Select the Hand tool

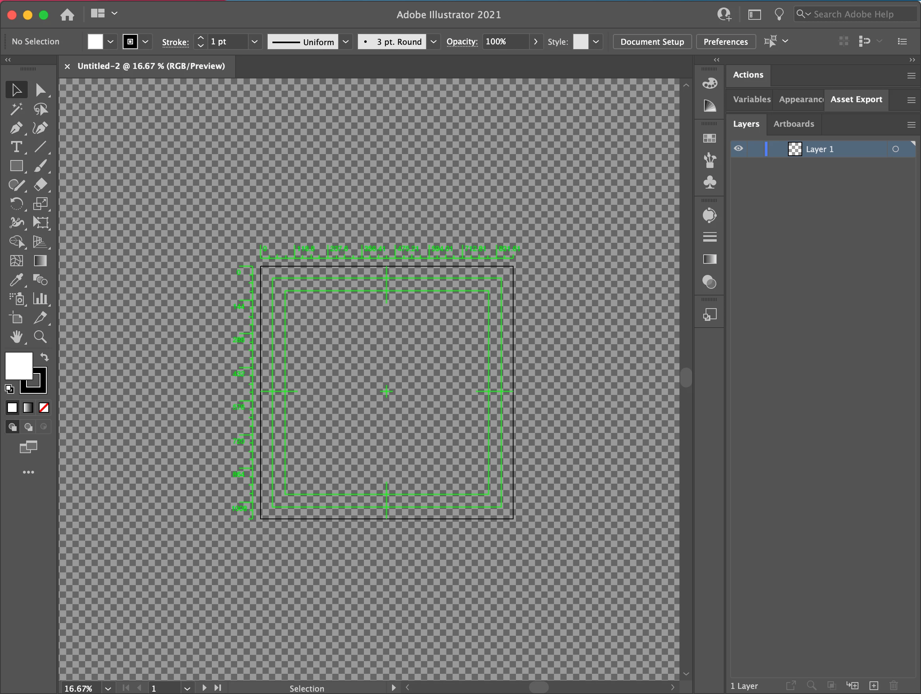pos(16,337)
